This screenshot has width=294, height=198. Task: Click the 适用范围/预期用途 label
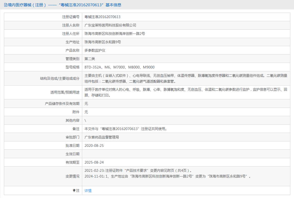tap(65, 92)
